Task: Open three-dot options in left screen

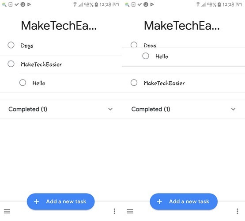Action: (114, 211)
